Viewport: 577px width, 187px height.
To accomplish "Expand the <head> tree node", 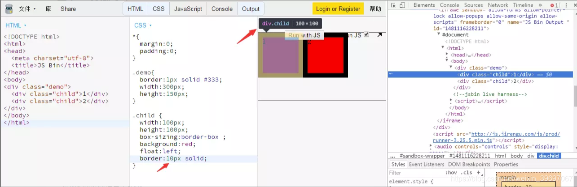I will pyautogui.click(x=447, y=55).
